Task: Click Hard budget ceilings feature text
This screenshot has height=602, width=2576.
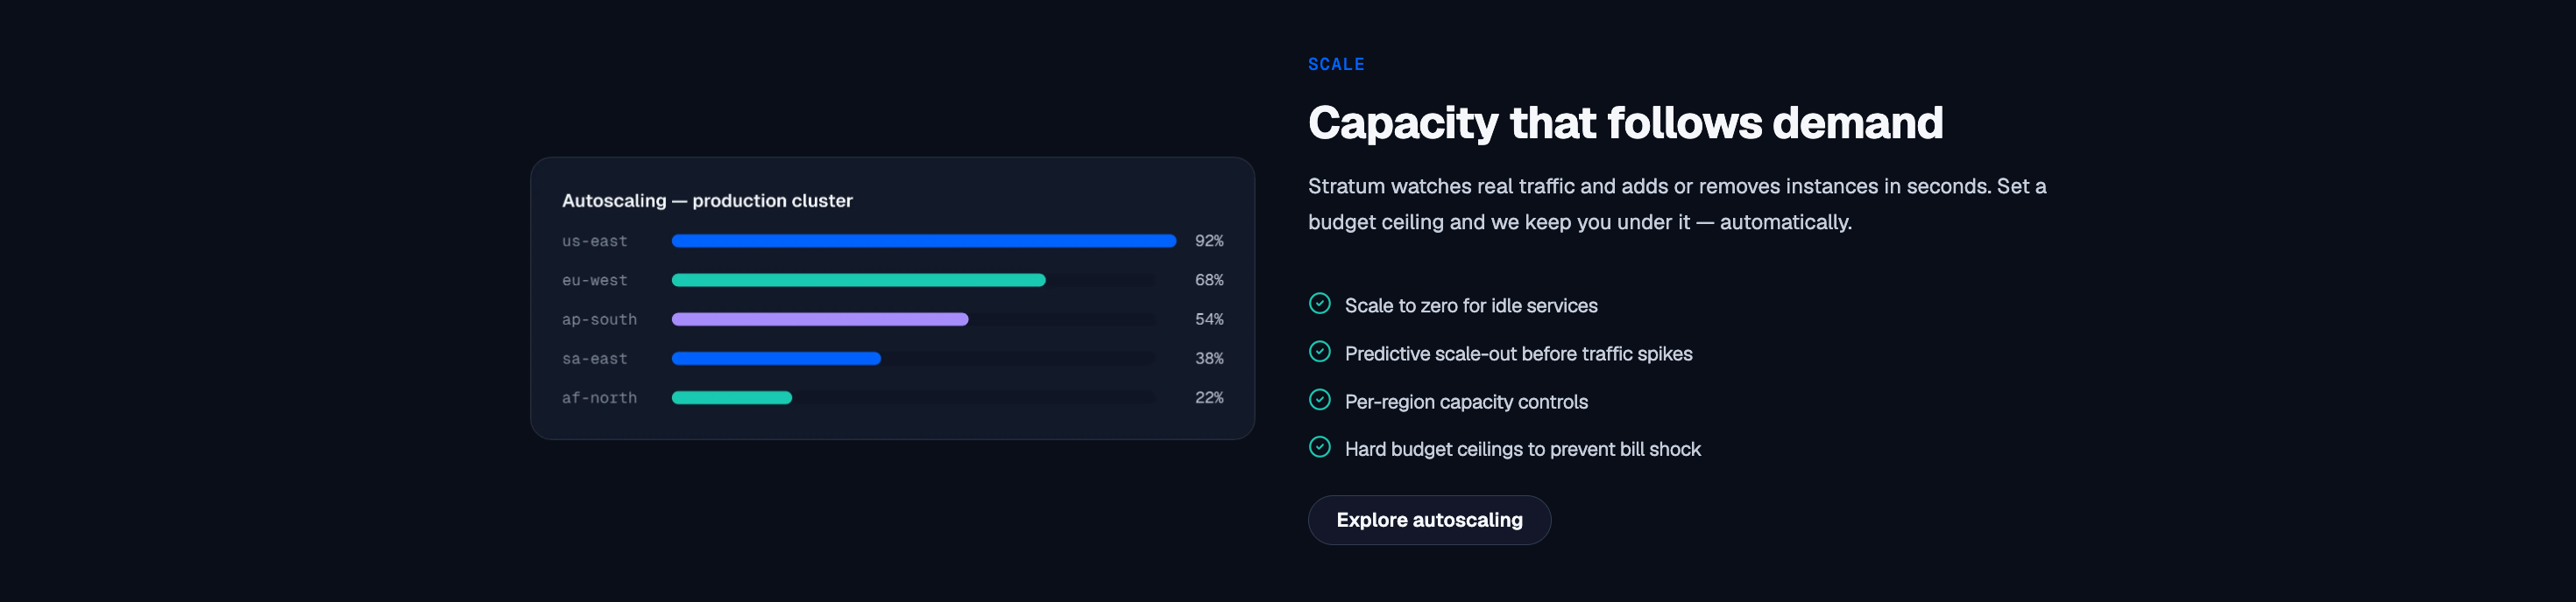Action: point(1522,449)
